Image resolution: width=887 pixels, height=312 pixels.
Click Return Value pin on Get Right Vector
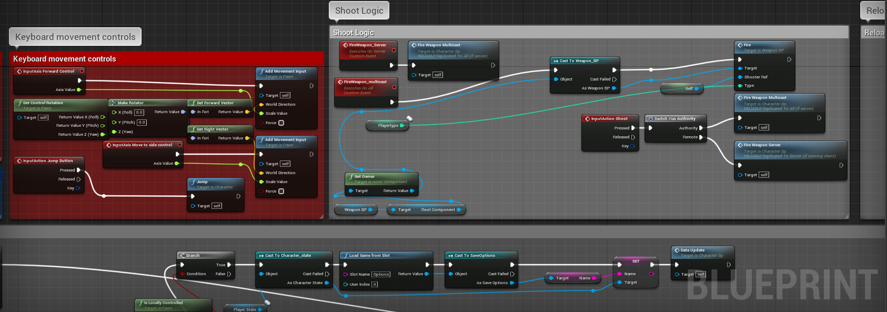pyautogui.click(x=247, y=138)
